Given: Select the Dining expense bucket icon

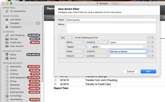Looking at the screenshot, I should pyautogui.click(x=7, y=81).
